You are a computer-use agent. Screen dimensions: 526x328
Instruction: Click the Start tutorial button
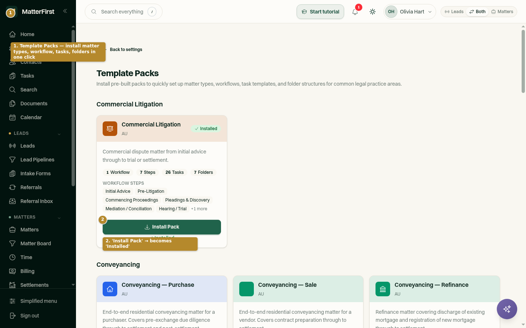[320, 12]
